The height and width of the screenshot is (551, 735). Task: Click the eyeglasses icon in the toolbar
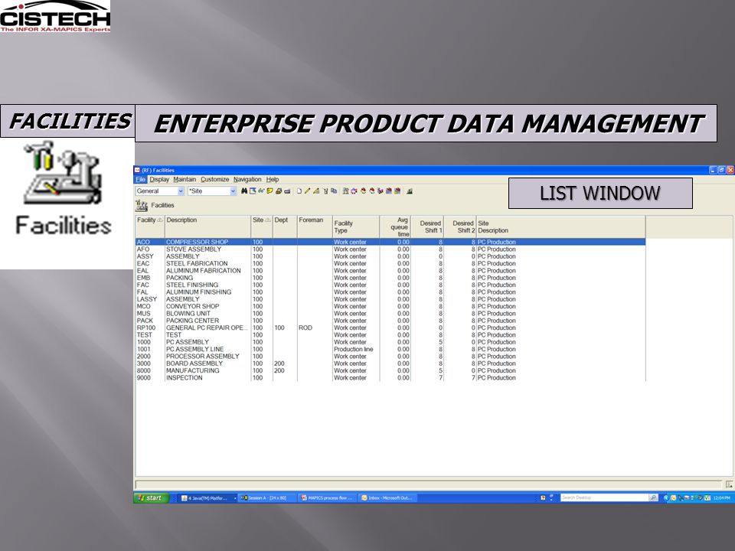(x=261, y=191)
